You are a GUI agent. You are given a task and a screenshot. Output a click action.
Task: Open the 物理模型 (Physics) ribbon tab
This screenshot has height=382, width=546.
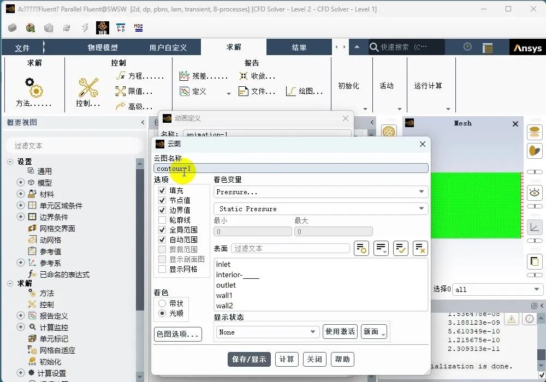click(103, 47)
